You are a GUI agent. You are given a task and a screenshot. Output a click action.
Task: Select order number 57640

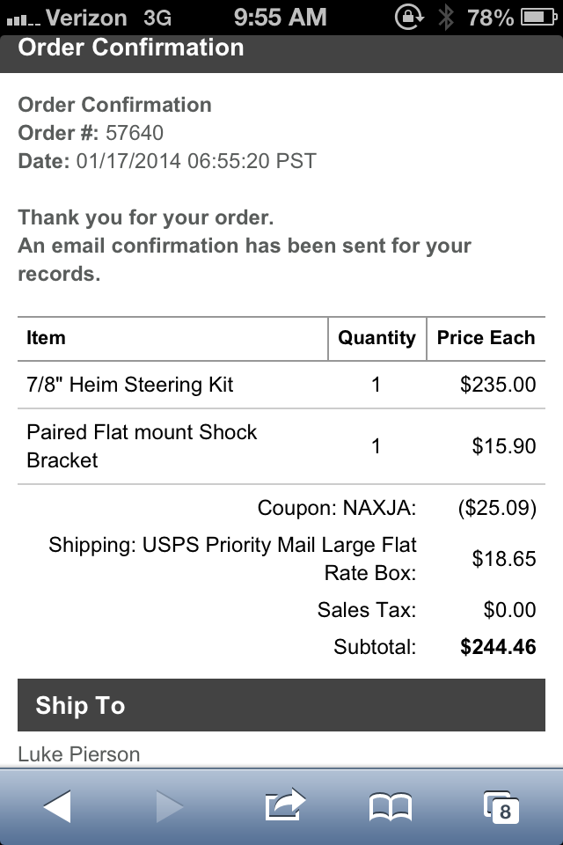134,133
